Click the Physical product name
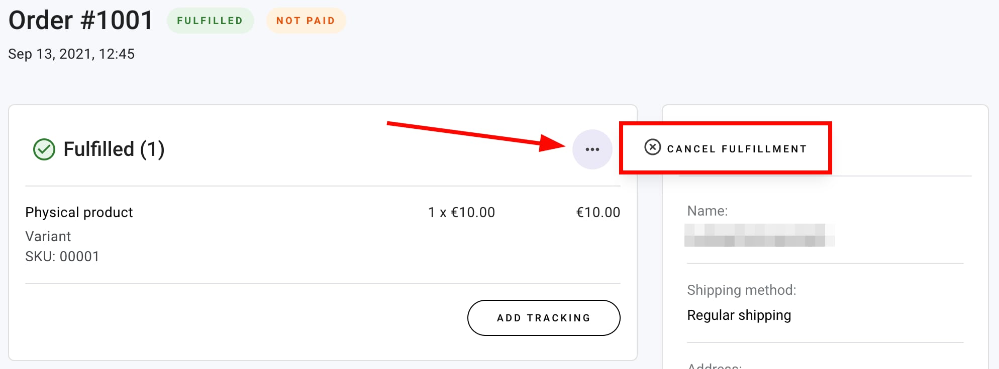This screenshot has height=369, width=999. coord(79,213)
